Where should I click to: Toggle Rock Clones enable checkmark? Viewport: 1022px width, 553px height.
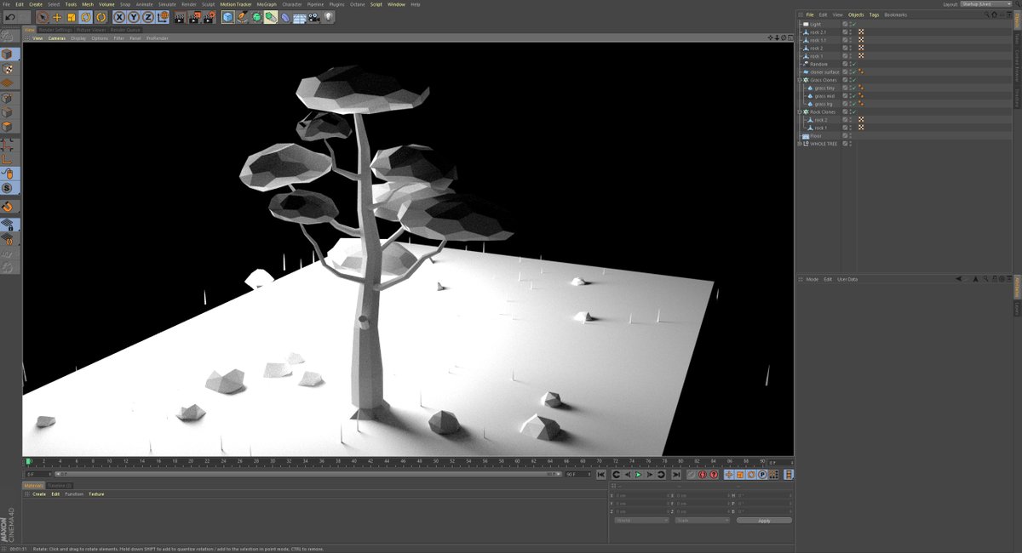(854, 112)
